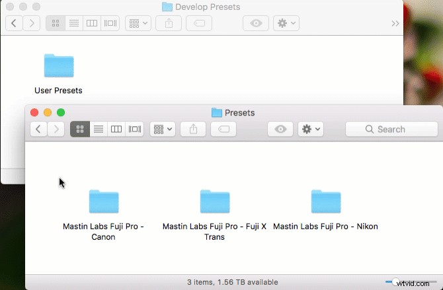Switch Presets window to list view
This screenshot has height=290, width=443.
coord(99,129)
